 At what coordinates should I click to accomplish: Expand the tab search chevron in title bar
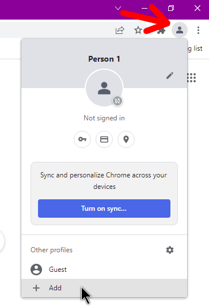(118, 8)
